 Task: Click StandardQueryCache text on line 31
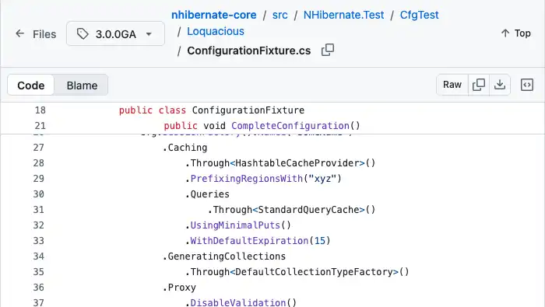click(x=308, y=210)
